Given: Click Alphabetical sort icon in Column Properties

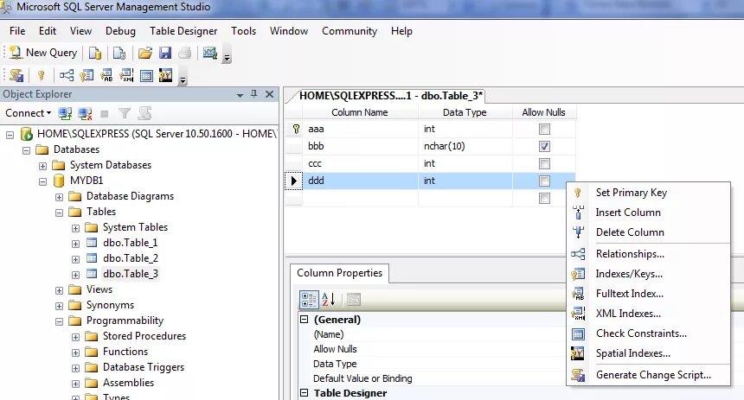Looking at the screenshot, I should click(329, 300).
